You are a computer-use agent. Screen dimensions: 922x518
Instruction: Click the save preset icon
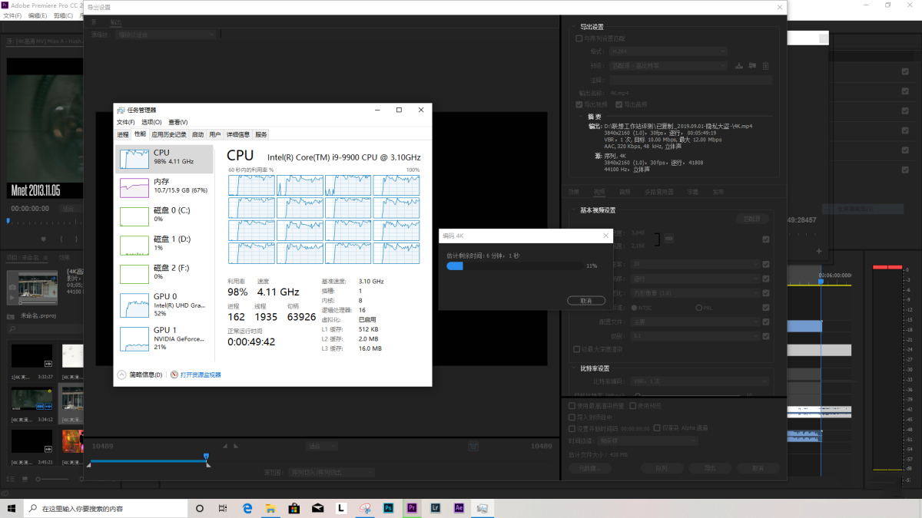point(739,66)
